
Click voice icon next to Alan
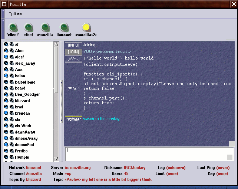tap(11, 50)
